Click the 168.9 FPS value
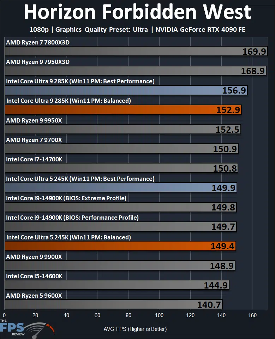This screenshot has width=275, height=339. click(x=253, y=71)
